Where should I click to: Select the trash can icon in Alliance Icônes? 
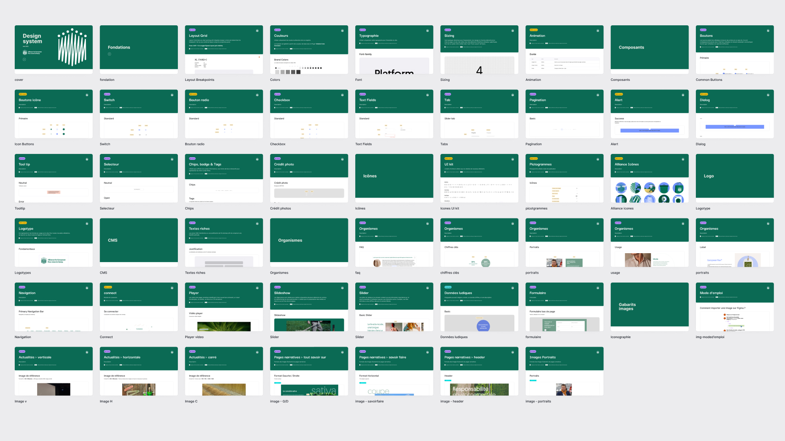664,188
